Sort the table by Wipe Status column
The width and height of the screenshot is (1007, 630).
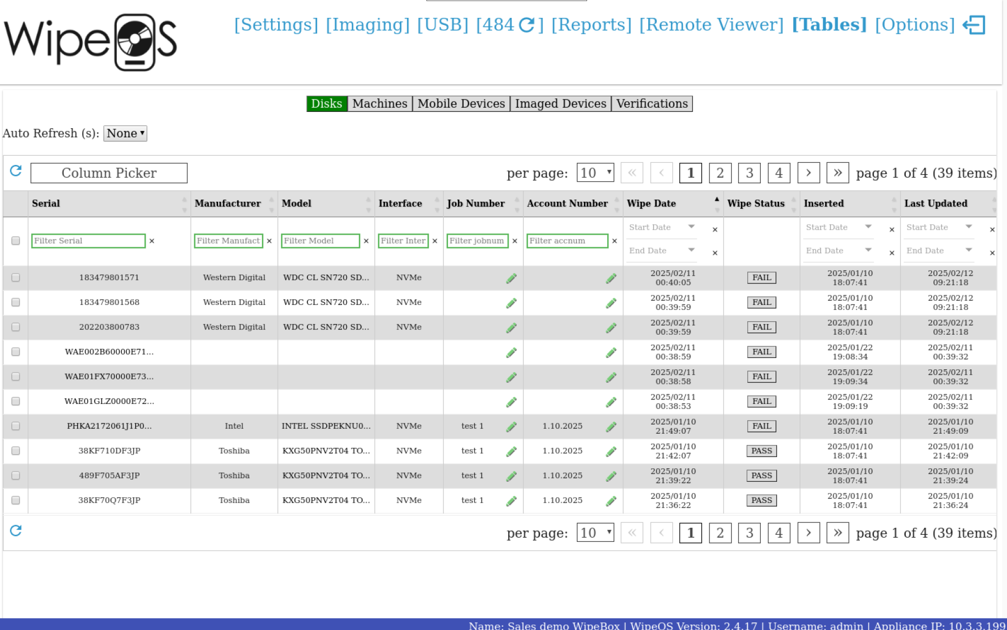pos(761,204)
